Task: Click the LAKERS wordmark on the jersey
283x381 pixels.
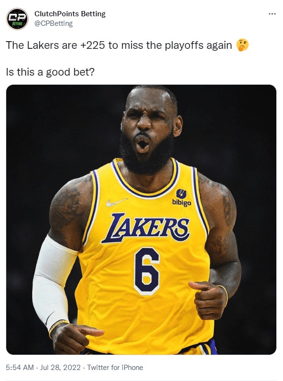Action: 146,228
